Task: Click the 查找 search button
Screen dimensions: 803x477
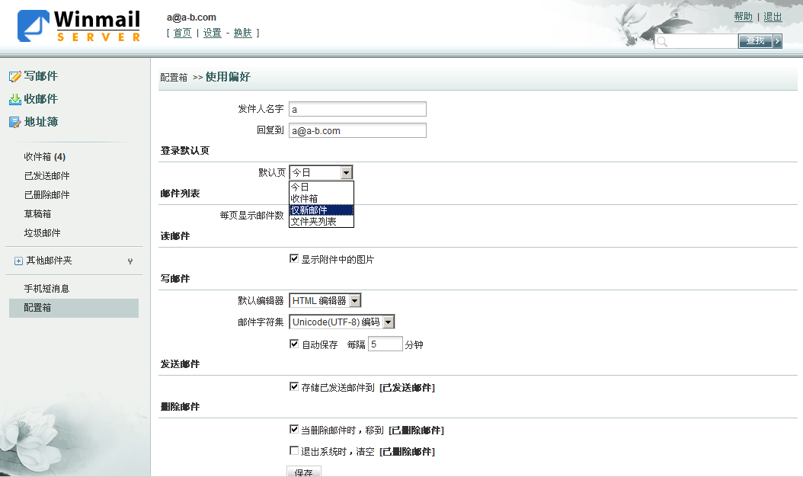Action: point(755,41)
